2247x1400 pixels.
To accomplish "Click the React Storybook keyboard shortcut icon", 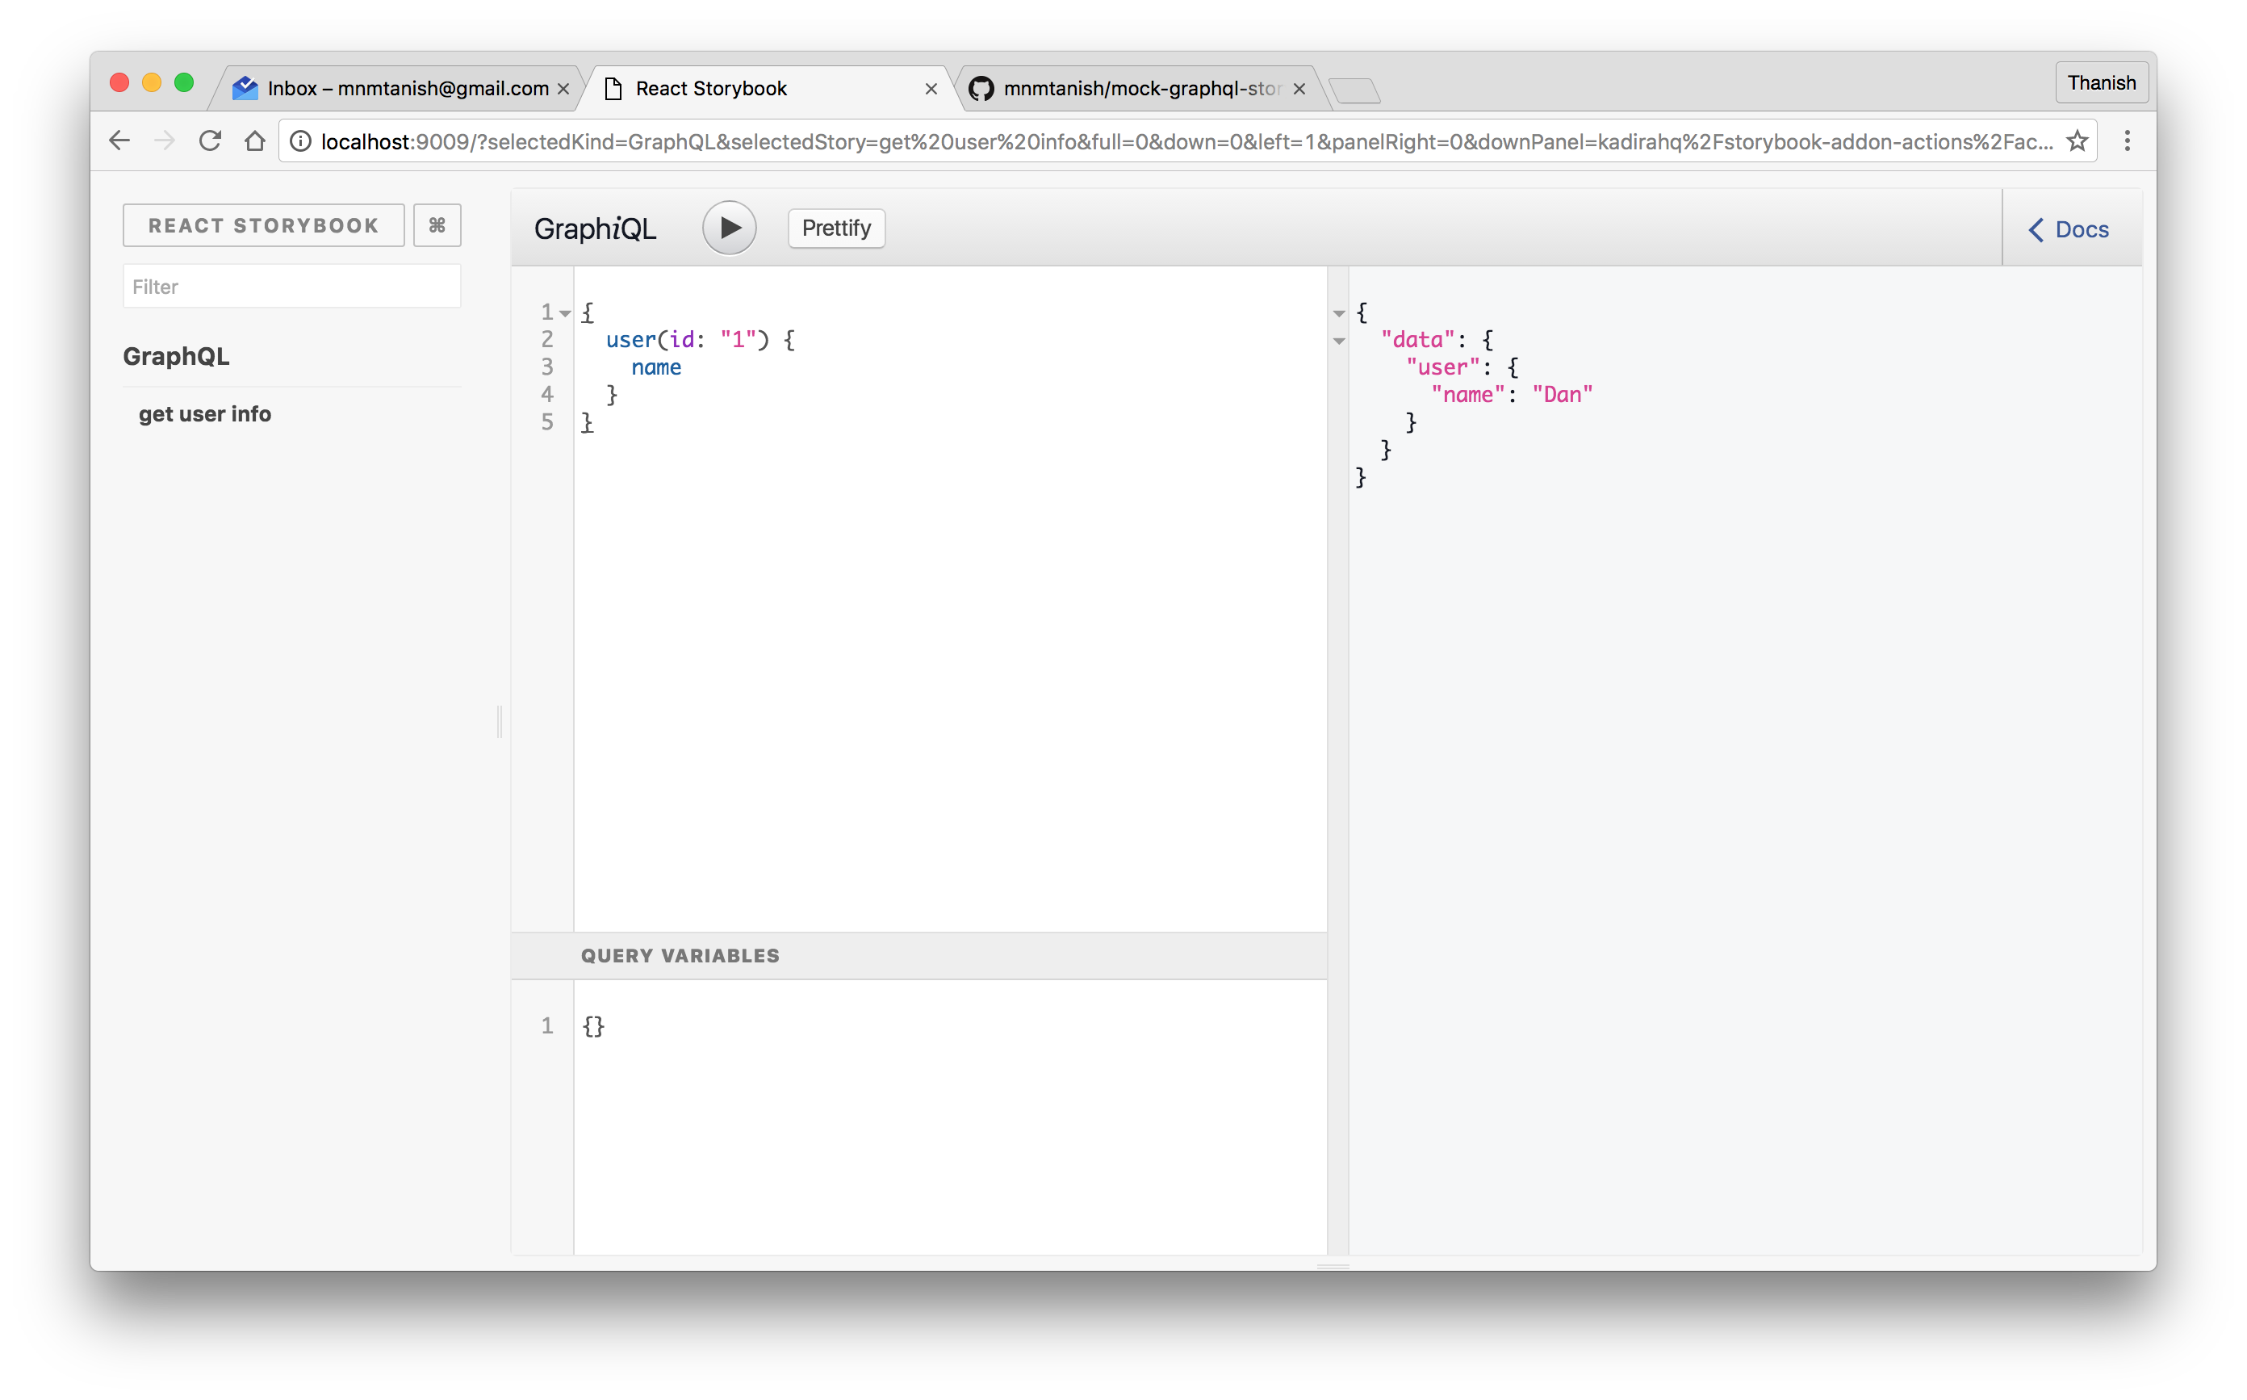I will coord(437,226).
